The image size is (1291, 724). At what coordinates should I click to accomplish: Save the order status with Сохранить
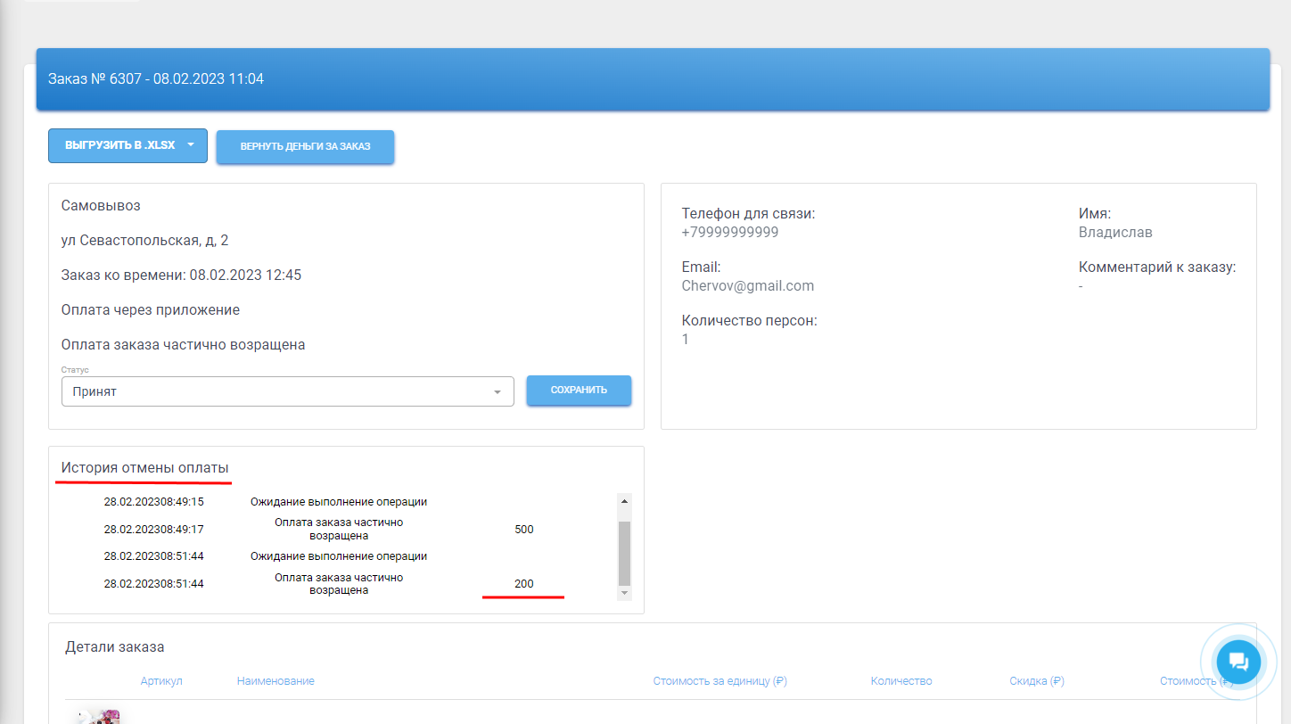pos(579,391)
